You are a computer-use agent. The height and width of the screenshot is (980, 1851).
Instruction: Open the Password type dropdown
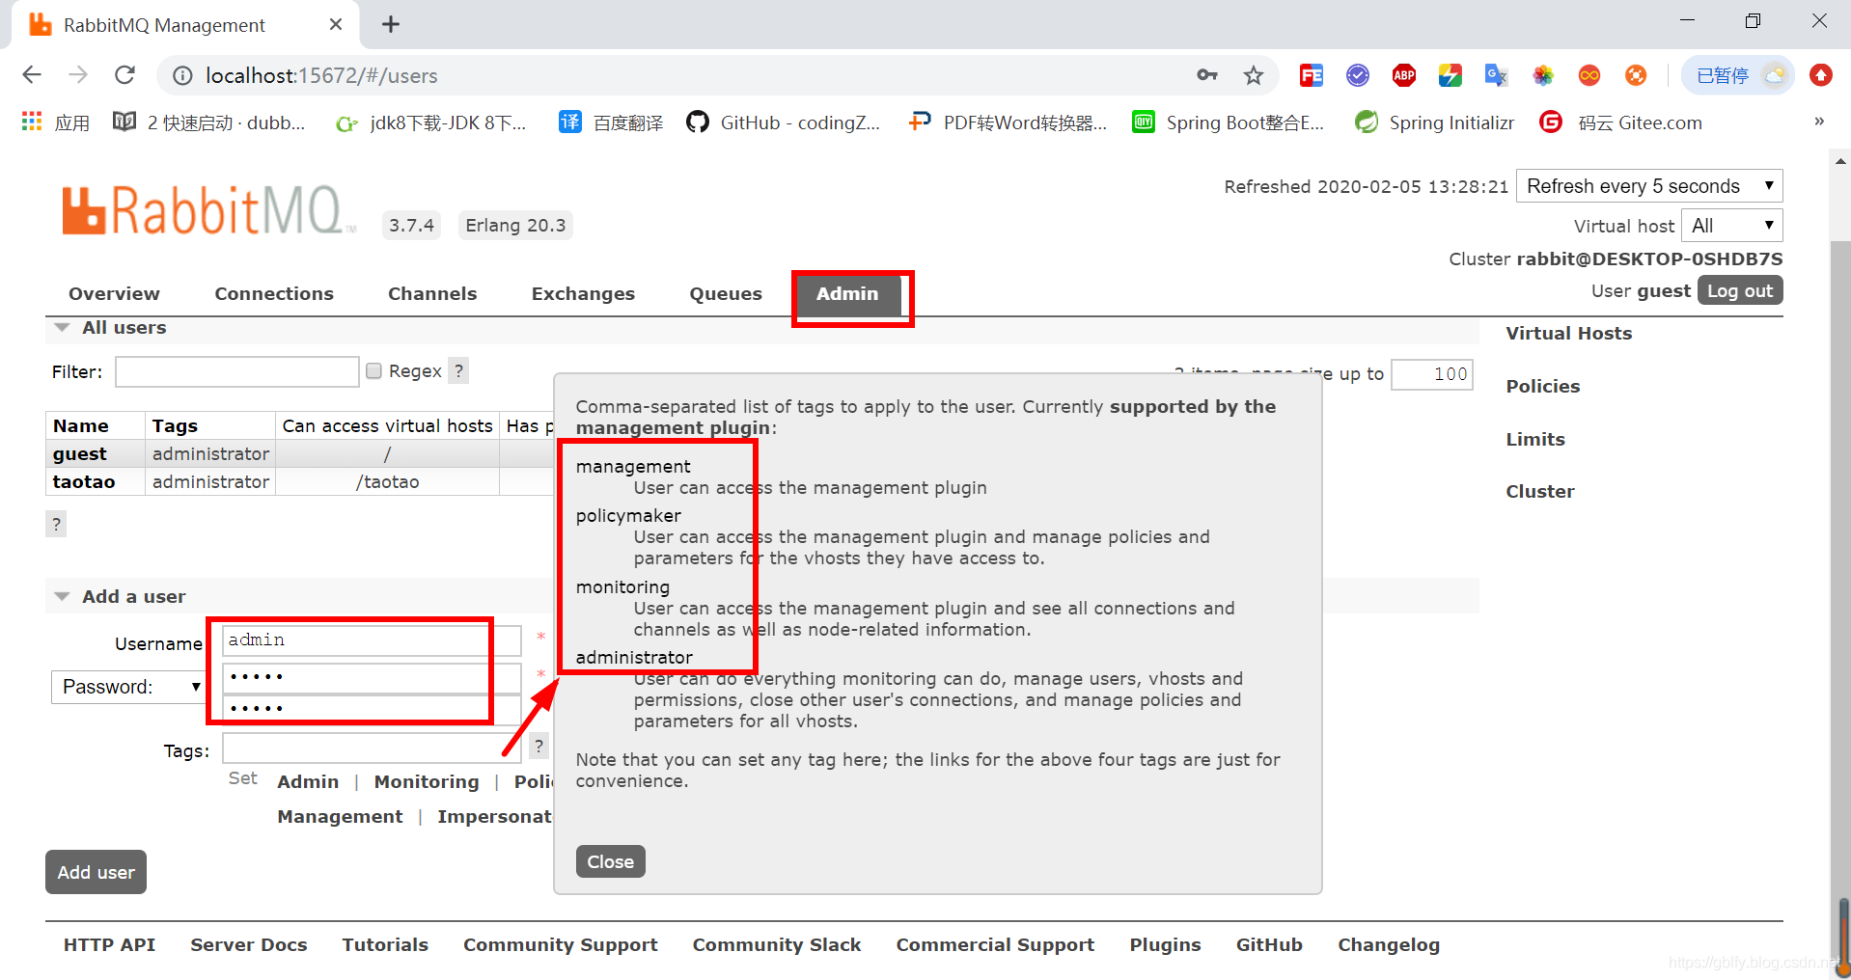(127, 687)
